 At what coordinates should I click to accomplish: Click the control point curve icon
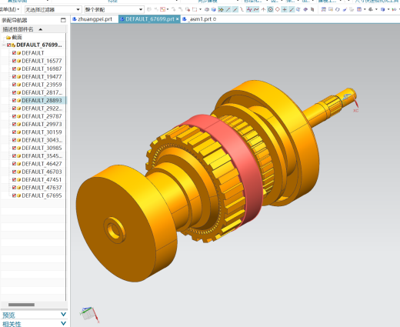242,9
